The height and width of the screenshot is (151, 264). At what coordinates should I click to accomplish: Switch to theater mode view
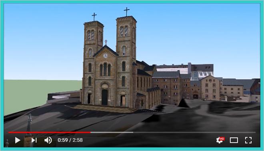point(234,140)
